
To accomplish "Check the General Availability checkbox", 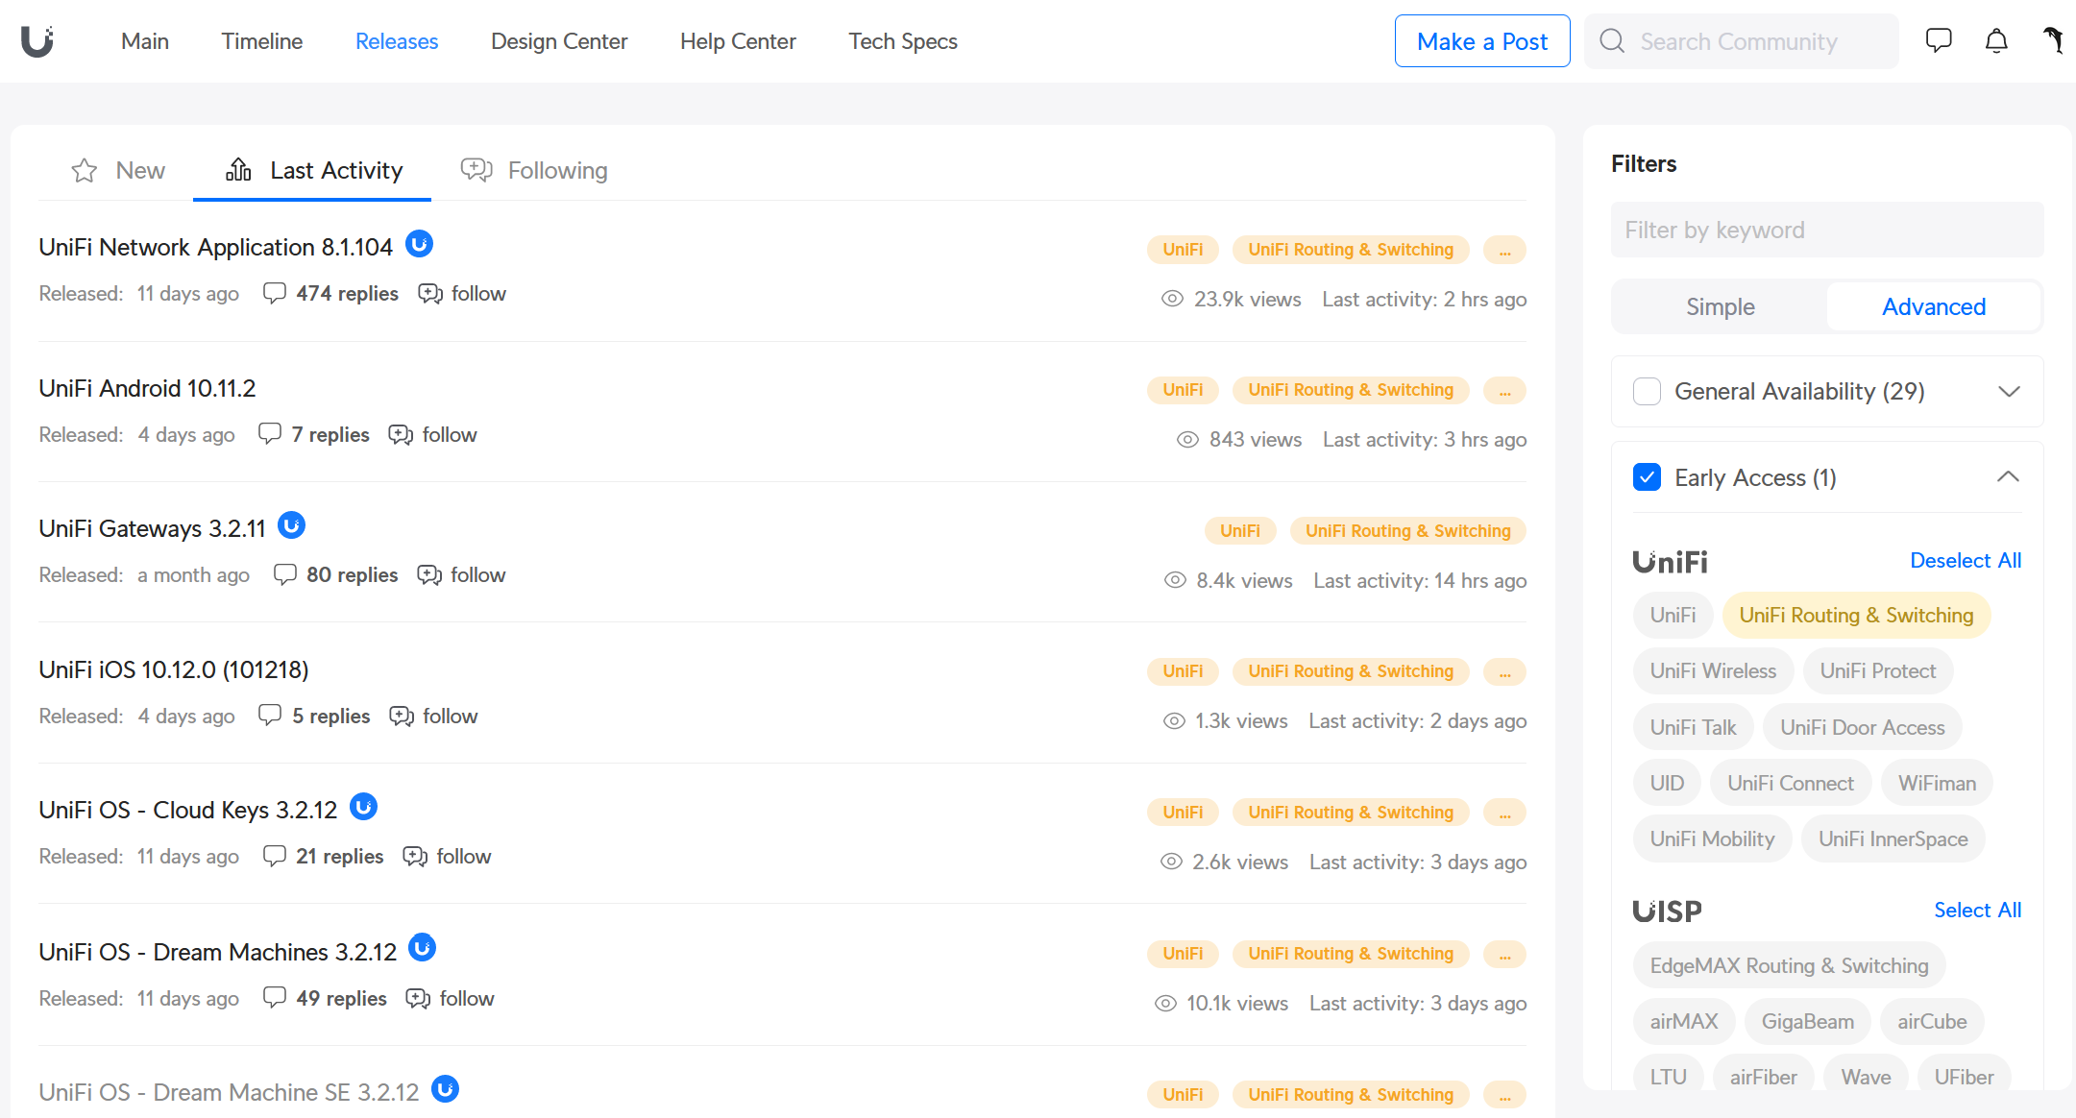I will click(1647, 391).
